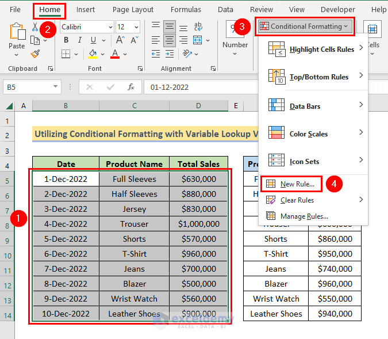Choose Manage Rules... option
Screen dimensions: 388x339
click(313, 216)
